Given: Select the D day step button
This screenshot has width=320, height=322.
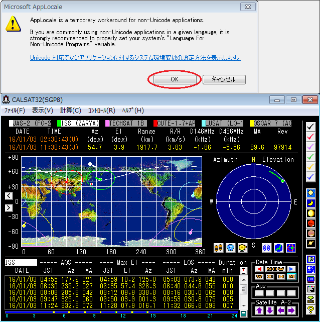Looking at the screenshot, I should [x=270, y=277].
